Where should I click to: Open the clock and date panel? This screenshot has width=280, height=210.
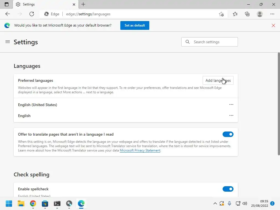(x=259, y=203)
